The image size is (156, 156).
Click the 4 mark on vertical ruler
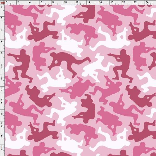(x=2, y=30)
